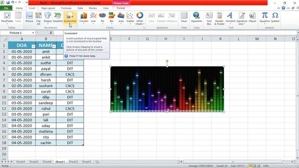Image resolution: width=299 pixels, height=168 pixels.
Task: Open the Shapes gallery
Action: coord(48,18)
